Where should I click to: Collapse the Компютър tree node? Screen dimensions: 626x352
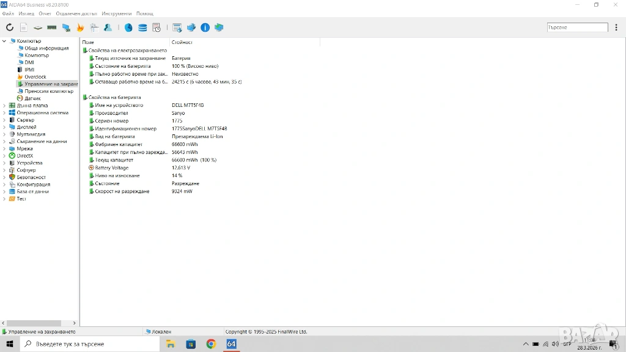tap(4, 41)
